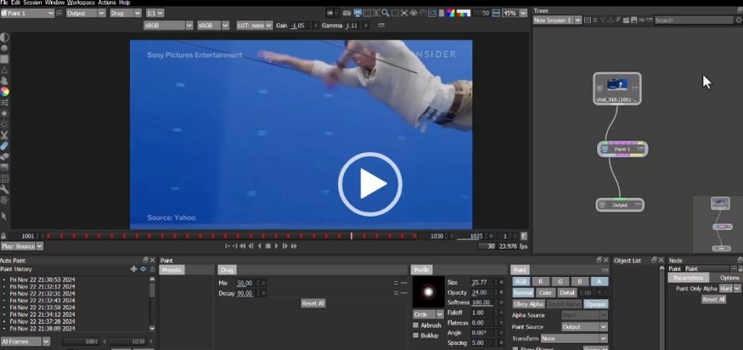
Task: Click the brush profile preview swatch
Action: pyautogui.click(x=428, y=292)
